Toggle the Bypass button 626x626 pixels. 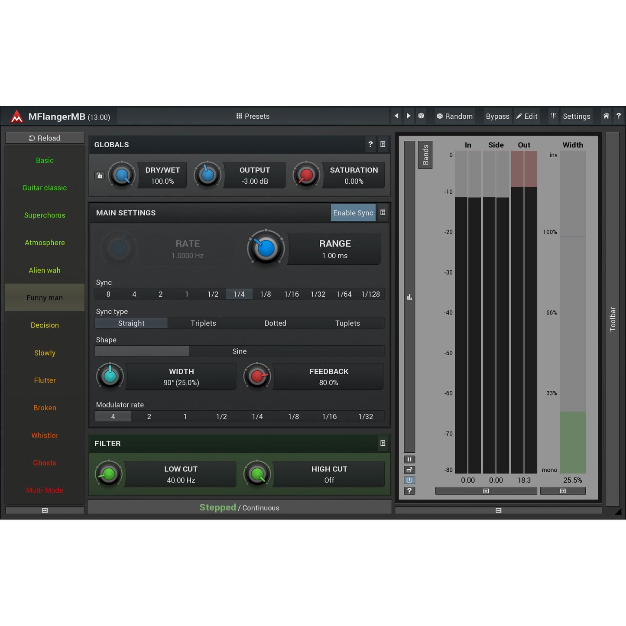(x=497, y=116)
